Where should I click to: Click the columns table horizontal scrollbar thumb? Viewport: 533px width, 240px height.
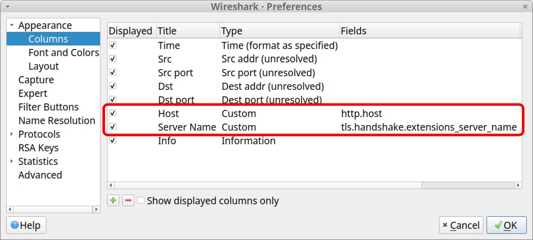(x=268, y=186)
